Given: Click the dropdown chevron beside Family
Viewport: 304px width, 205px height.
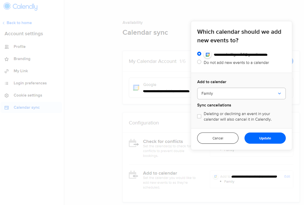Looking at the screenshot, I should pyautogui.click(x=279, y=94).
